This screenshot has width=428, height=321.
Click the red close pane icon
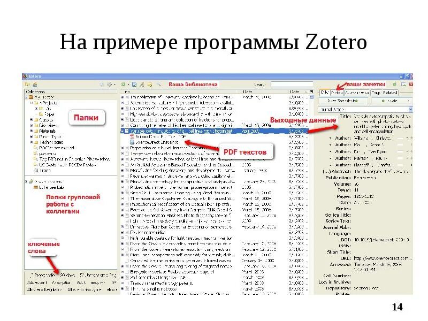pos(411,85)
